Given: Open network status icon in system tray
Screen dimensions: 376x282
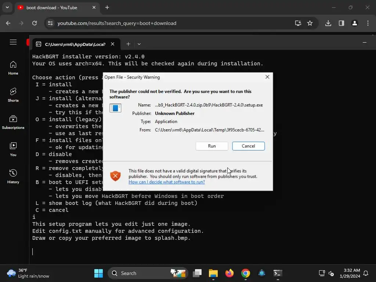Looking at the screenshot, I should click(322, 273).
